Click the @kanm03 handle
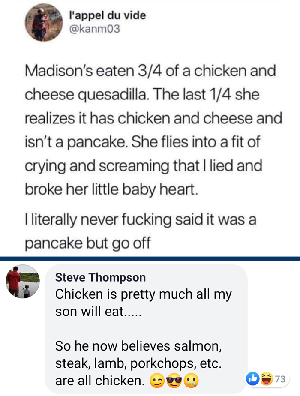Viewport: 300px width, 396px height. 94,29
